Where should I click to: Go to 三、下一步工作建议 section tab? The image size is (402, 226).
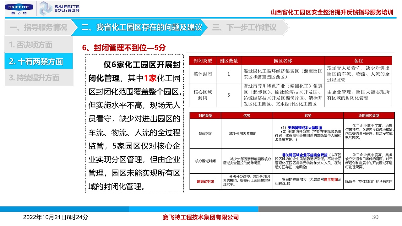pyautogui.click(x=244, y=28)
